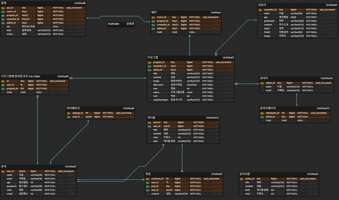Click the 공통화 label next to Auditable
The width and height of the screenshot is (339, 200).
click(x=130, y=24)
